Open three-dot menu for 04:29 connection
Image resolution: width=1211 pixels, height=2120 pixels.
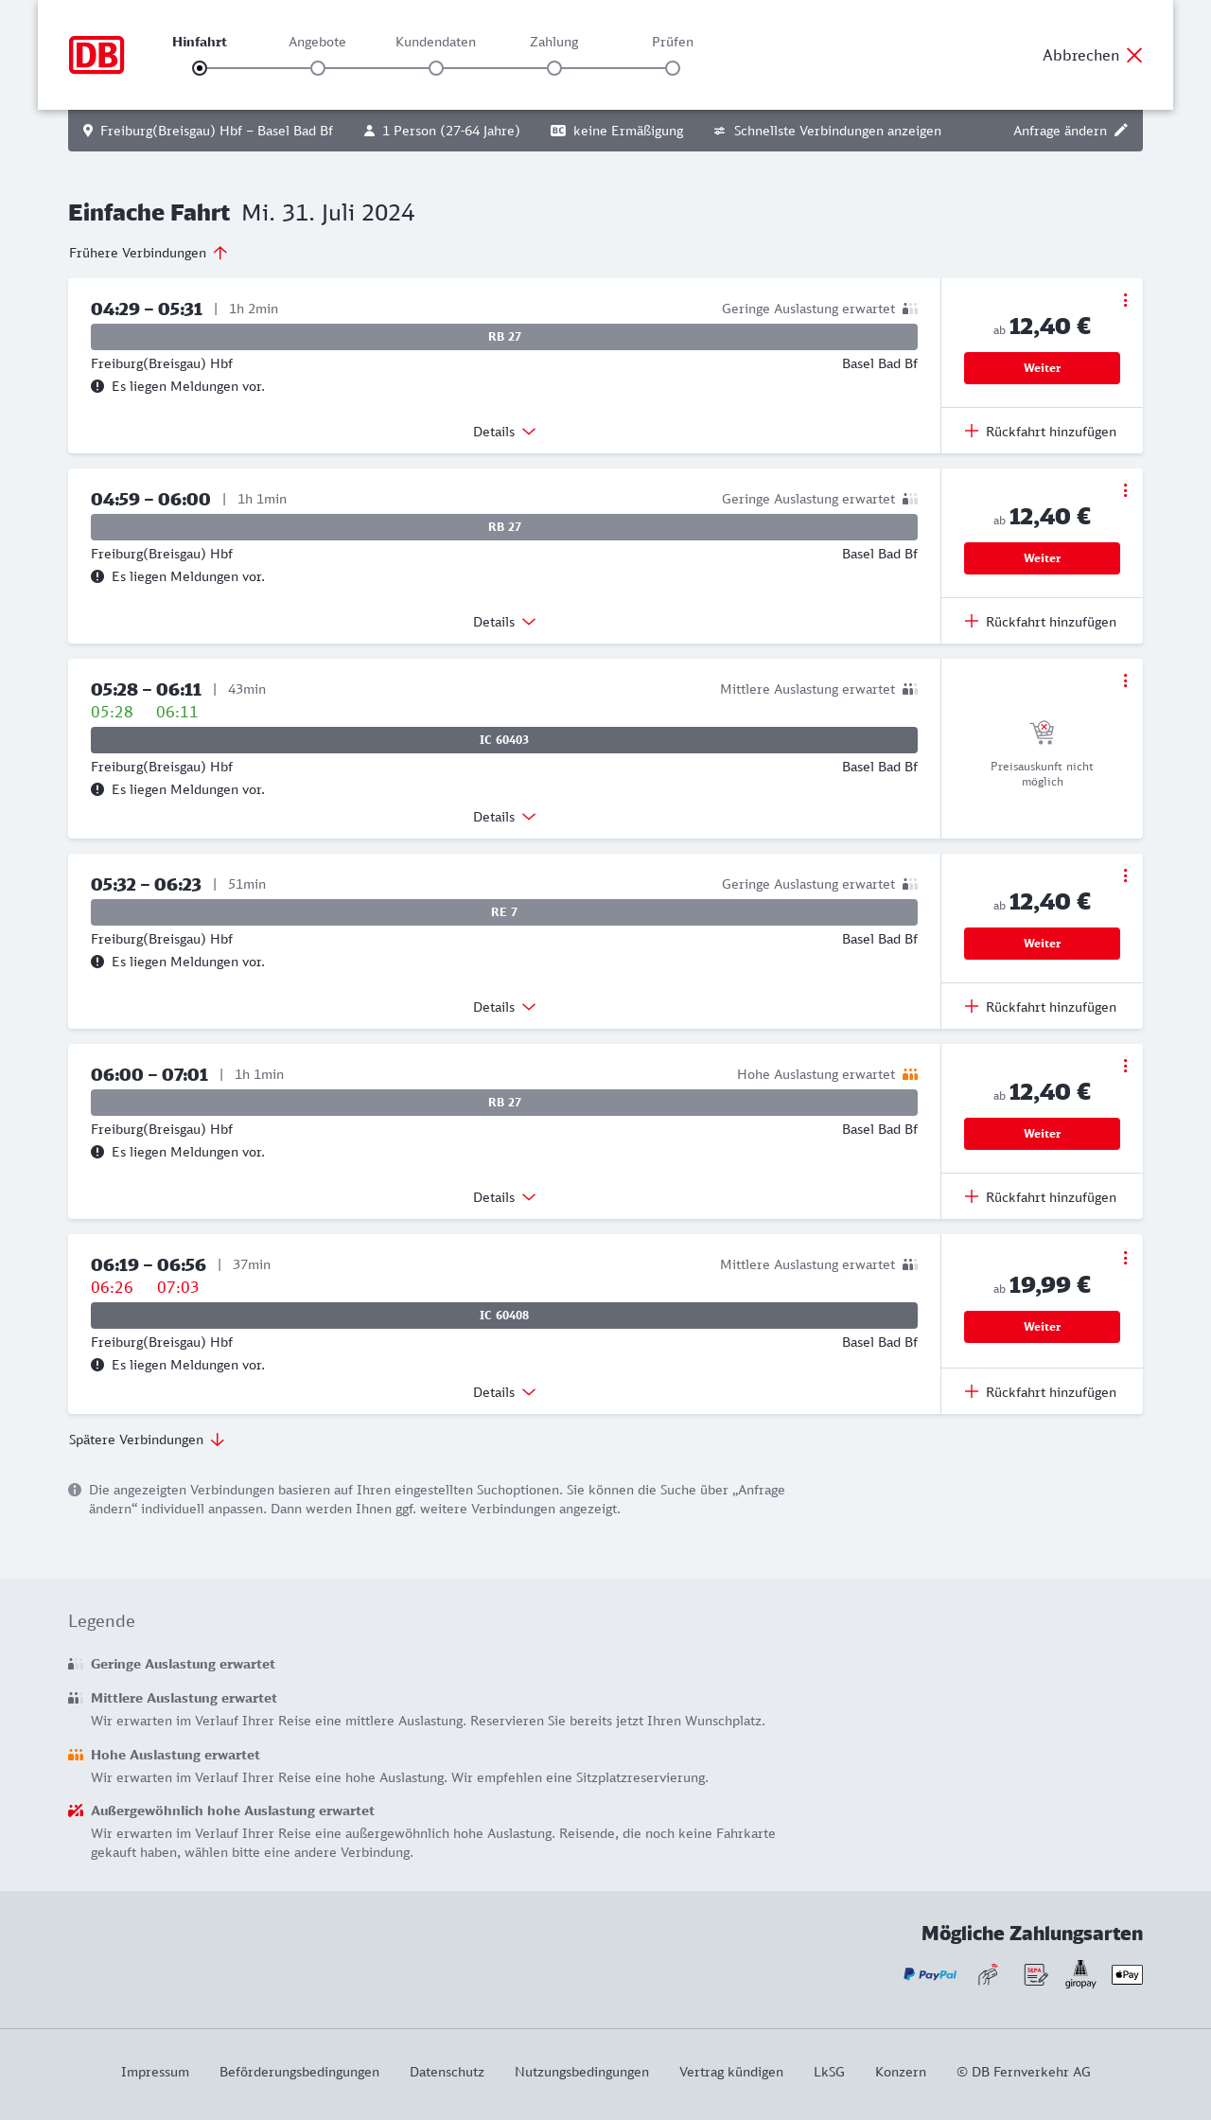(x=1125, y=300)
